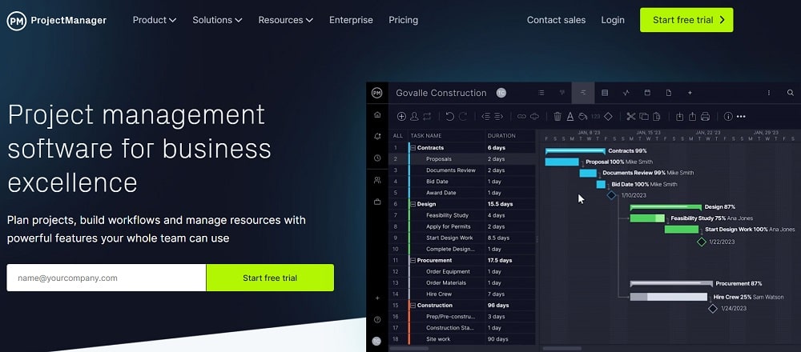Open the Enterprise nav item
Image resolution: width=801 pixels, height=352 pixels.
click(351, 20)
